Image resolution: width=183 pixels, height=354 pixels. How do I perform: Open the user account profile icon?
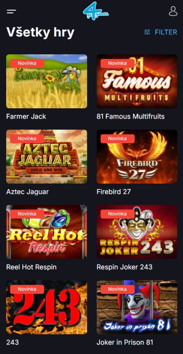point(173,11)
